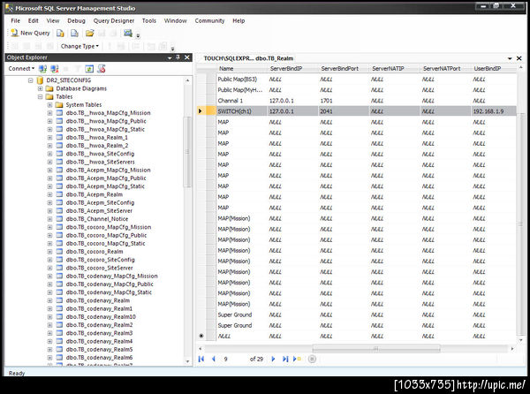Click the Open File folder icon
The image size is (530, 394).
89,33
